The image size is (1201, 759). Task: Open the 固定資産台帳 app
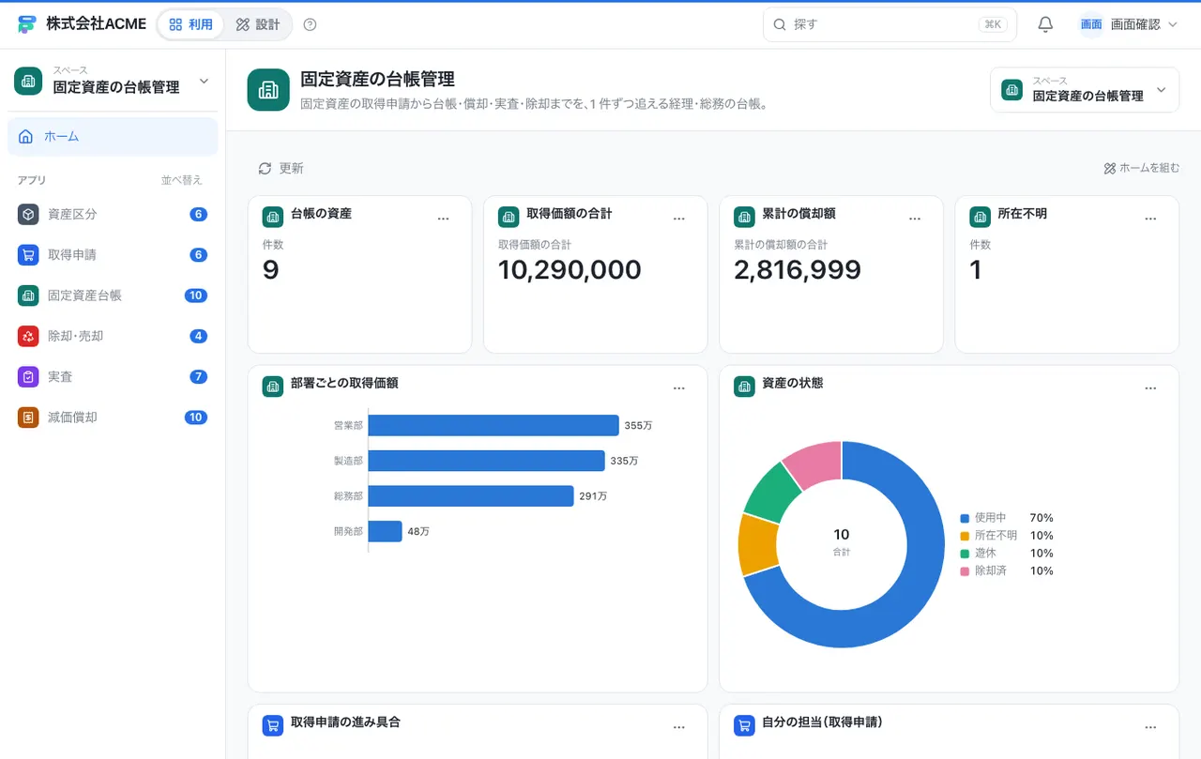[x=113, y=296]
